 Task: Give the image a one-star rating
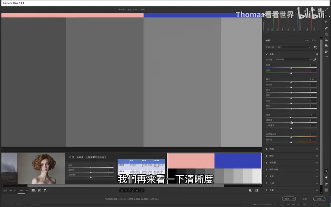coord(122,191)
